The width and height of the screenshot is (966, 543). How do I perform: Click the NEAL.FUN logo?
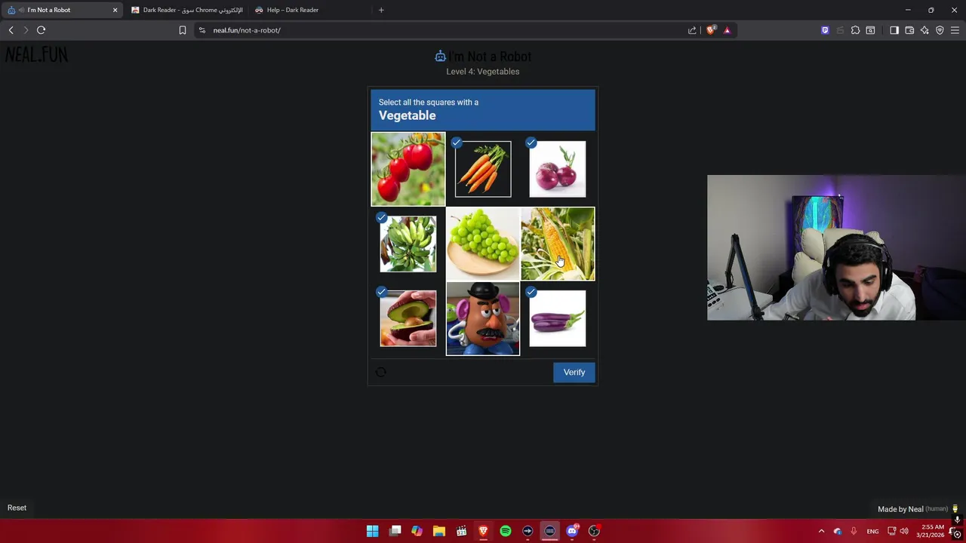pos(37,55)
